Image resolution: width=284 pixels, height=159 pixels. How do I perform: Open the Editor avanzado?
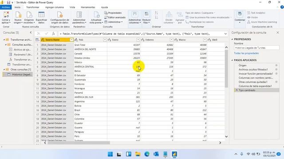115,17
